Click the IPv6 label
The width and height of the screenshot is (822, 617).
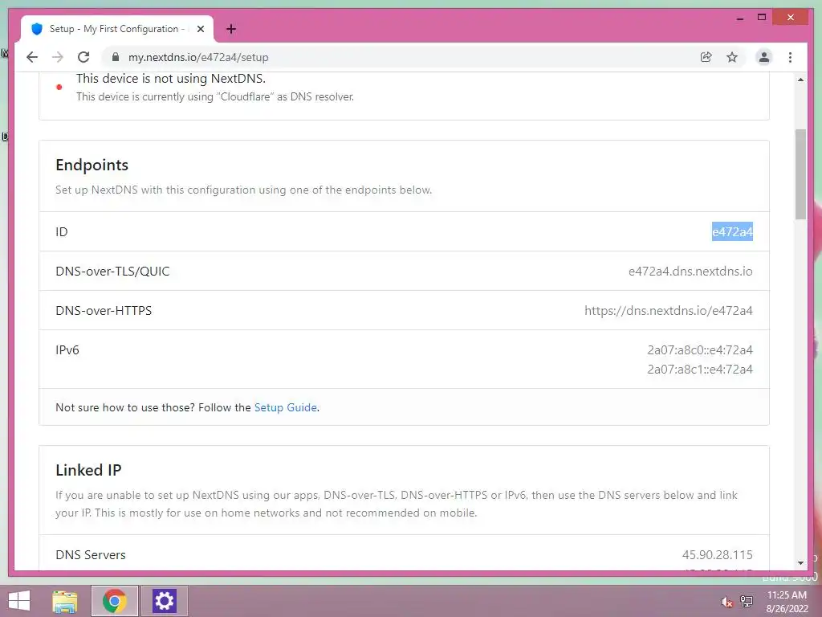[x=67, y=350]
